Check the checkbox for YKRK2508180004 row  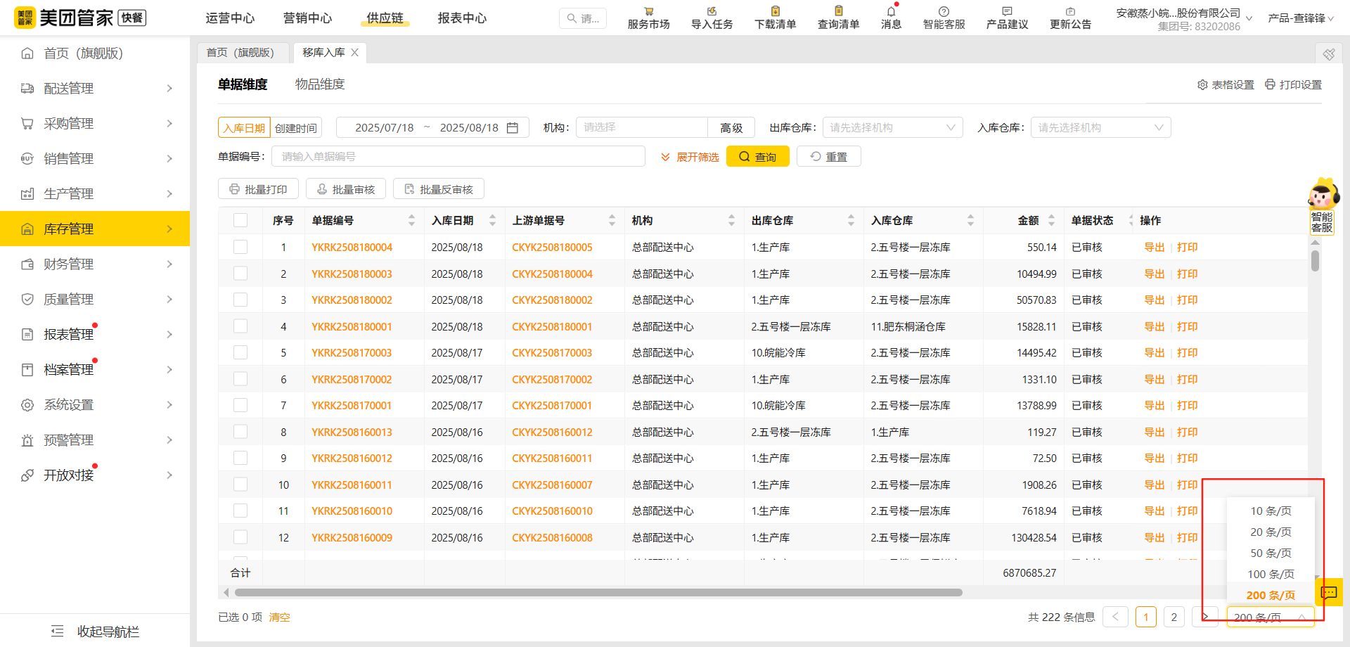tap(240, 247)
